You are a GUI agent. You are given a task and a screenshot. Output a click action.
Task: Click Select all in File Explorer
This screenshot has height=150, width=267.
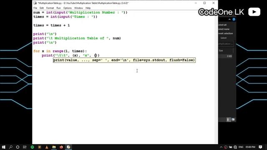coord(222,25)
